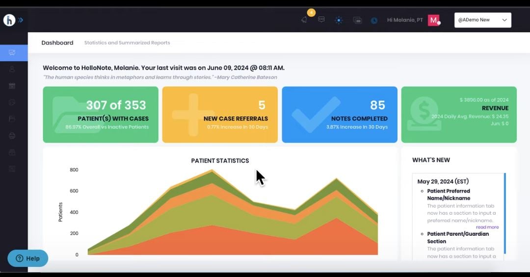Click the bottom stacked-rows sidebar icon

(x=12, y=169)
